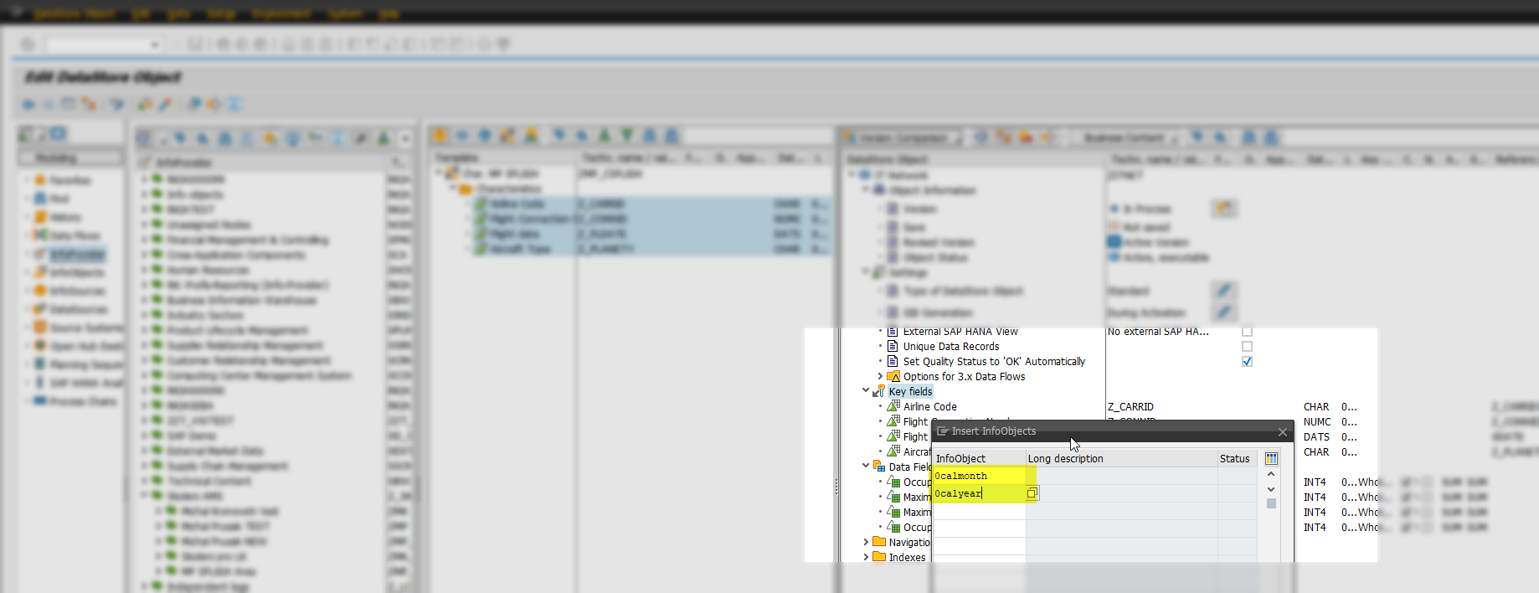Select the Set Quality Status document icon
The image size is (1539, 593).
893,362
